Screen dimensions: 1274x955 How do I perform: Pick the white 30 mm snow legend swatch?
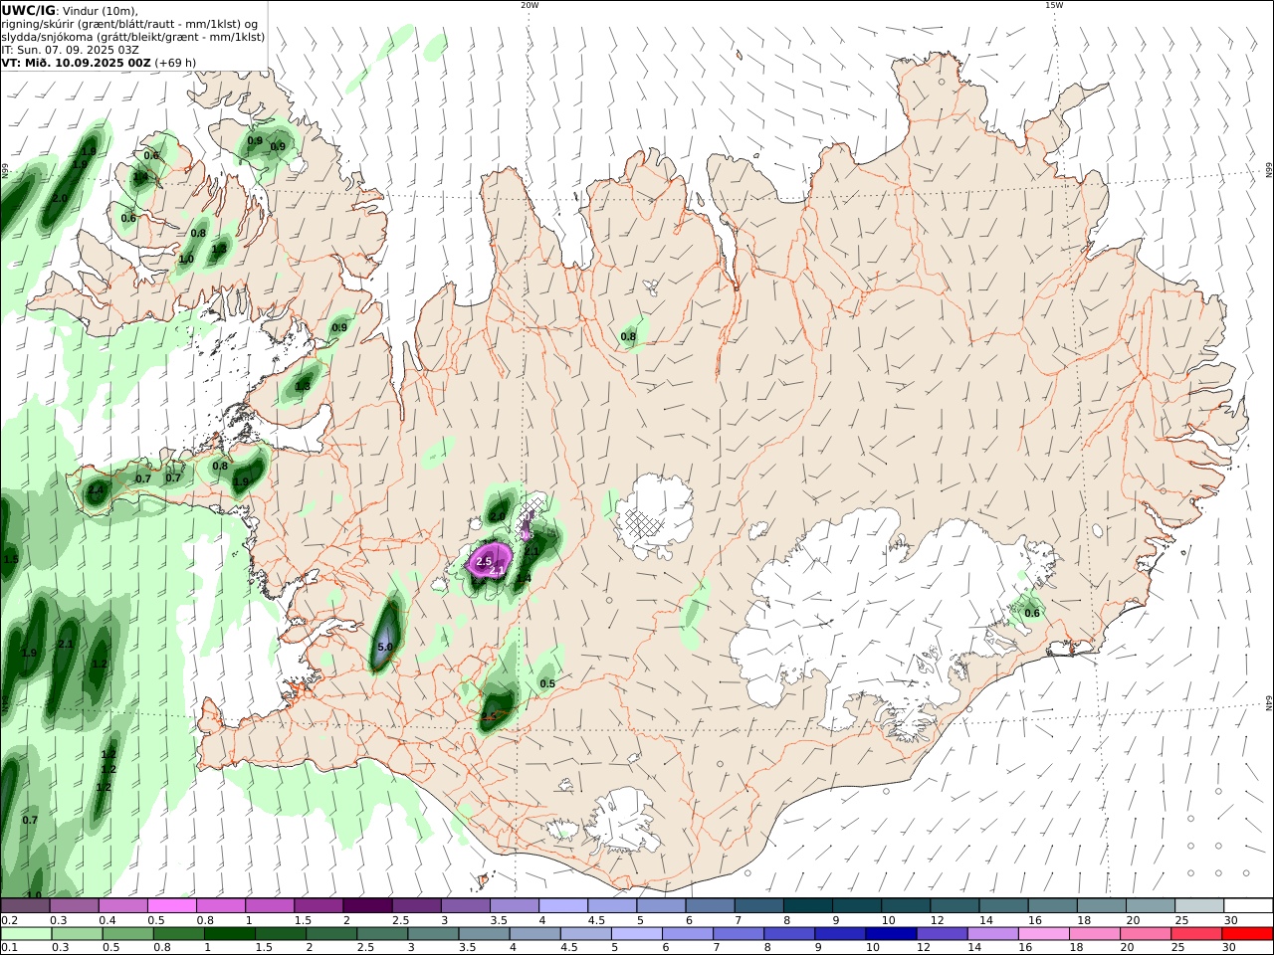1248,906
